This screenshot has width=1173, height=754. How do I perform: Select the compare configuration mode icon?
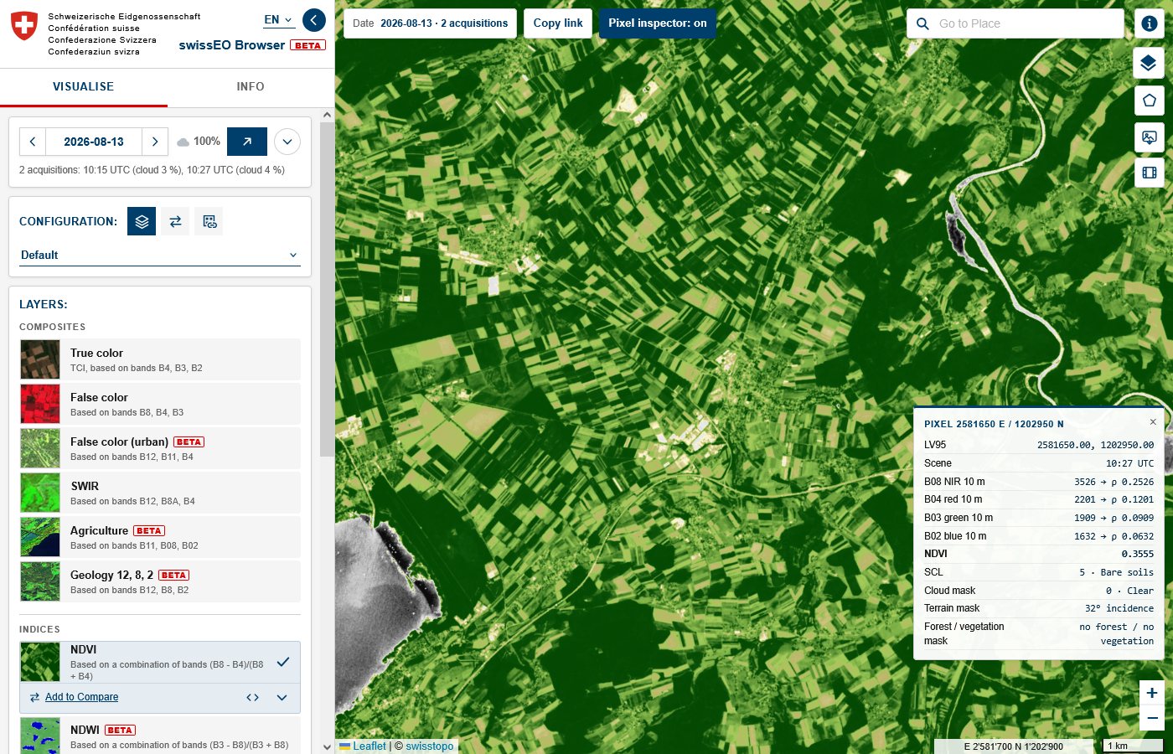[175, 221]
